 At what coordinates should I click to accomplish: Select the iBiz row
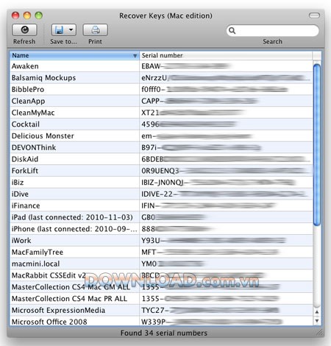pos(161,183)
